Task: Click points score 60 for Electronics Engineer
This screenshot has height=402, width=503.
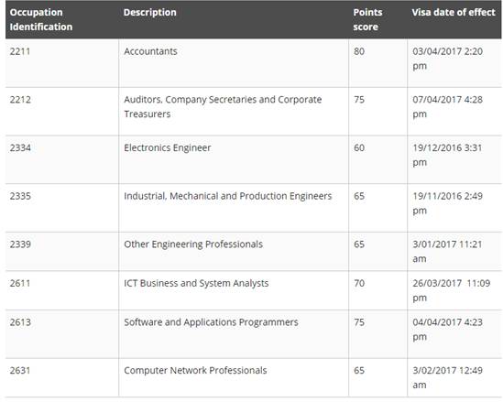Action: coord(359,147)
